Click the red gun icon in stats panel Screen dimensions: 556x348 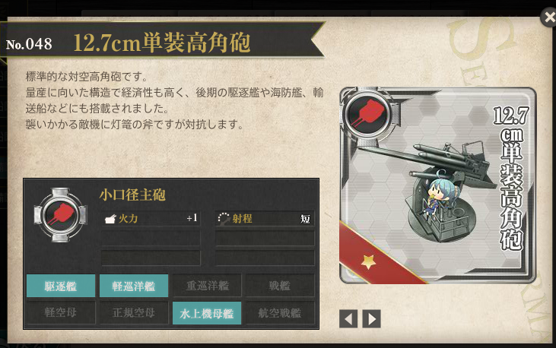pos(60,215)
